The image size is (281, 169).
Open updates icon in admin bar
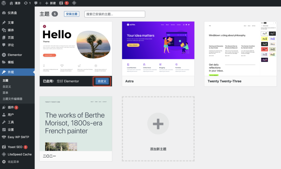tap(26, 3)
